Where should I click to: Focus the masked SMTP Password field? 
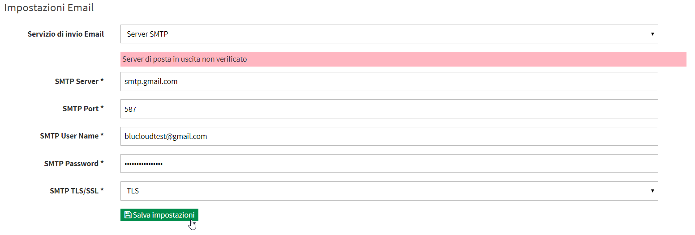tap(389, 164)
